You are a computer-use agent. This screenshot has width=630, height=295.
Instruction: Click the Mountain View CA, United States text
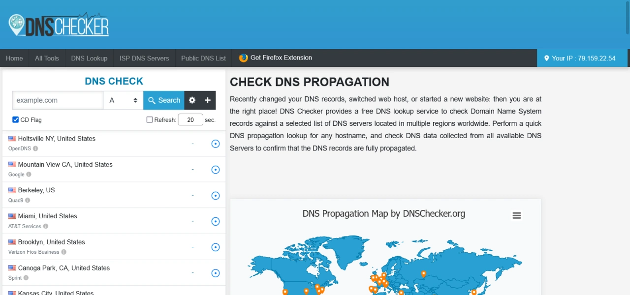click(x=65, y=165)
